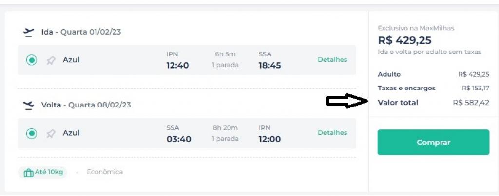The width and height of the screenshot is (499, 196).
Task: Click the Volta - Quarta 08/02/23 heading
Action: click(x=86, y=105)
